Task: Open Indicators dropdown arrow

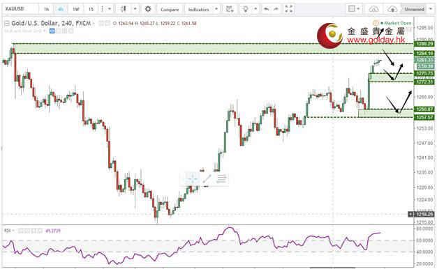Action: [x=216, y=9]
